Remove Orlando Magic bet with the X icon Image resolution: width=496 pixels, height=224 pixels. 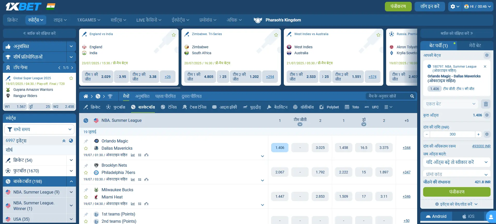click(x=485, y=67)
